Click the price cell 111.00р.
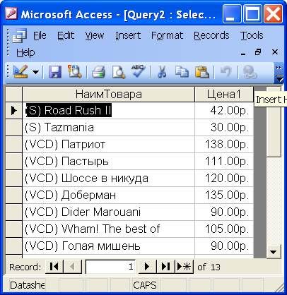Viewport: 287px width, 295px height. point(224,162)
